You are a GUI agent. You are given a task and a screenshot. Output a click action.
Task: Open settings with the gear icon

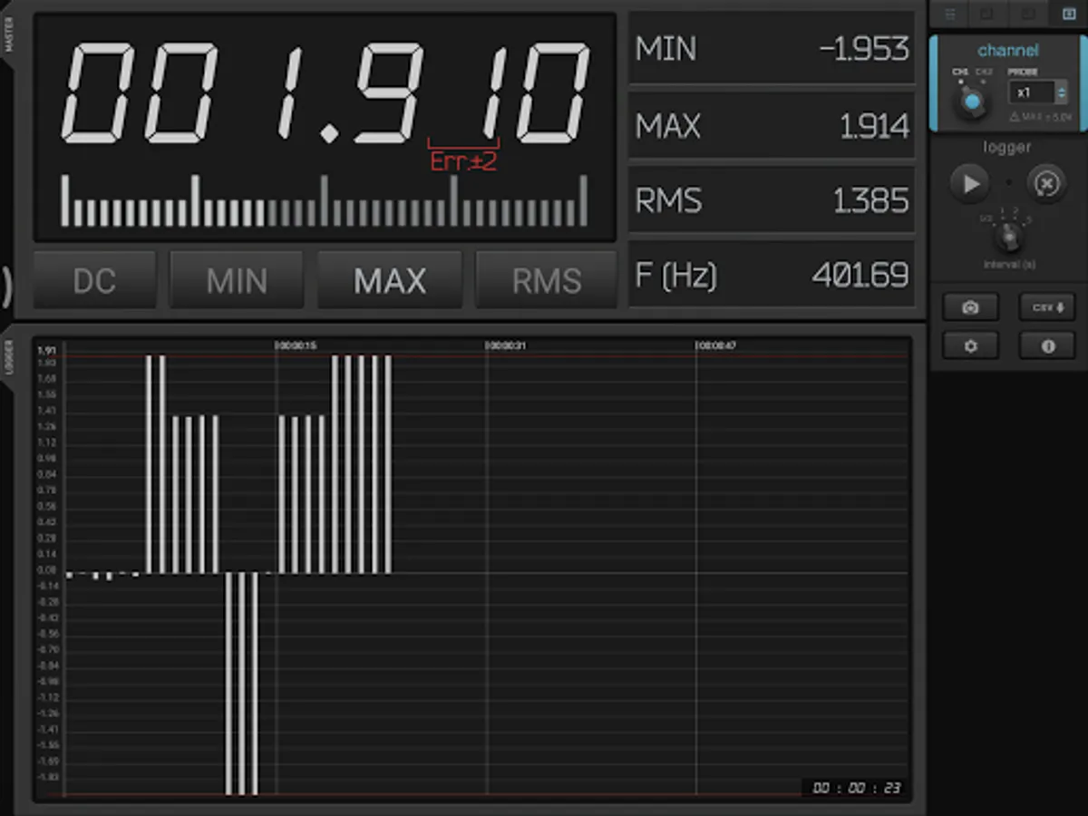(x=970, y=345)
